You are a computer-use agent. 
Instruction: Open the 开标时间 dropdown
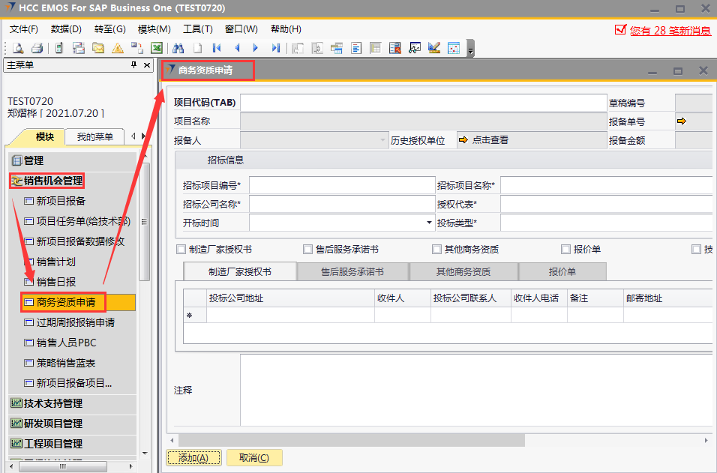tap(429, 223)
